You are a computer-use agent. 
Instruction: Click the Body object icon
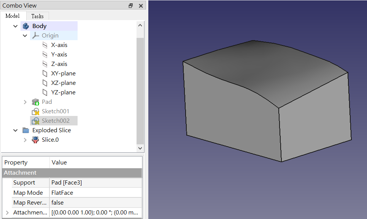(x=26, y=26)
